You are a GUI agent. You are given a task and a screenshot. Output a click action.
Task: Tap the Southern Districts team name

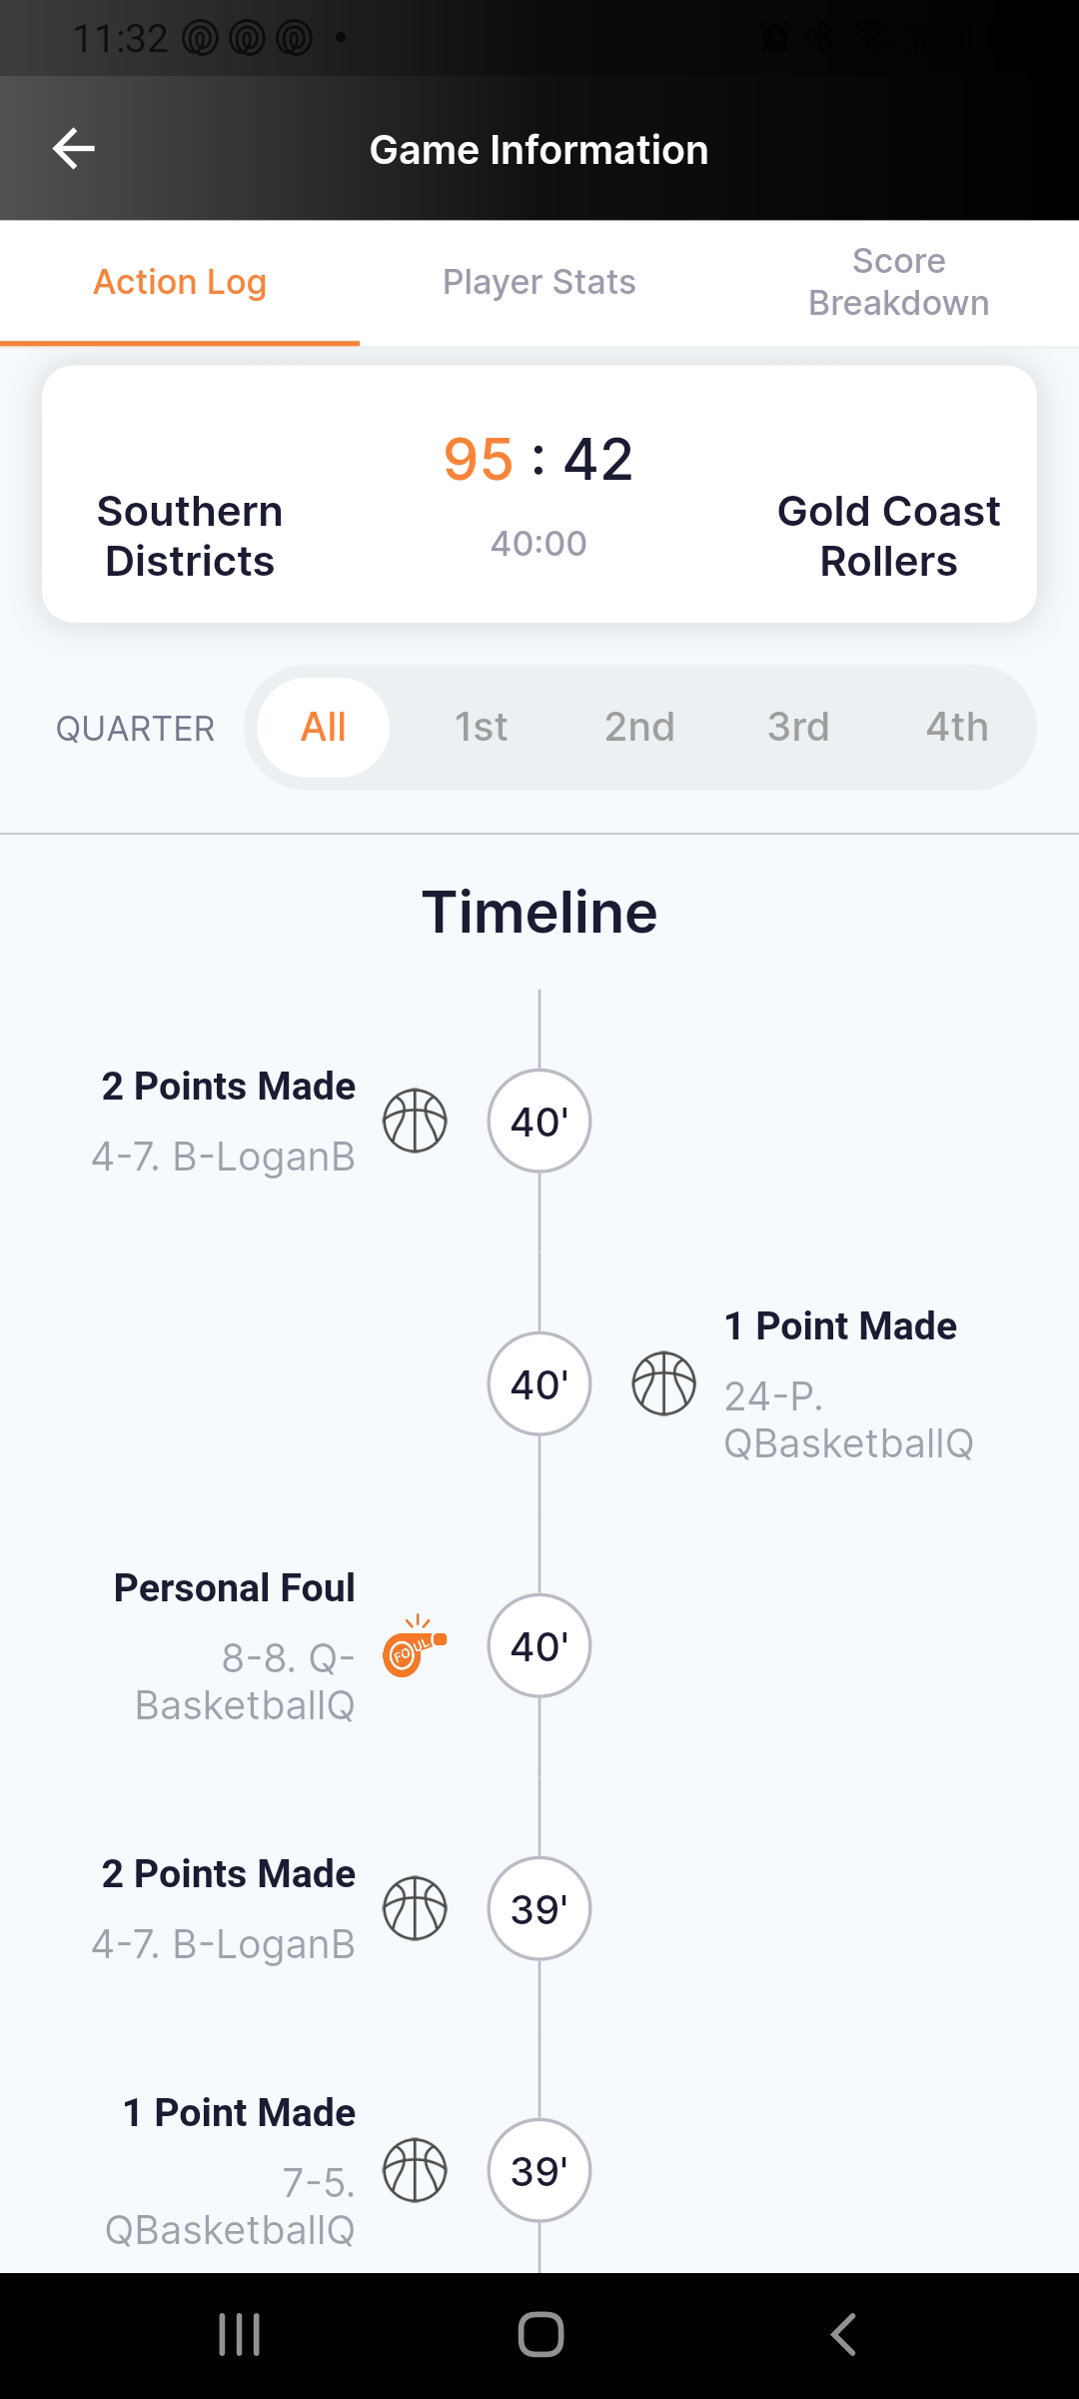(x=190, y=536)
